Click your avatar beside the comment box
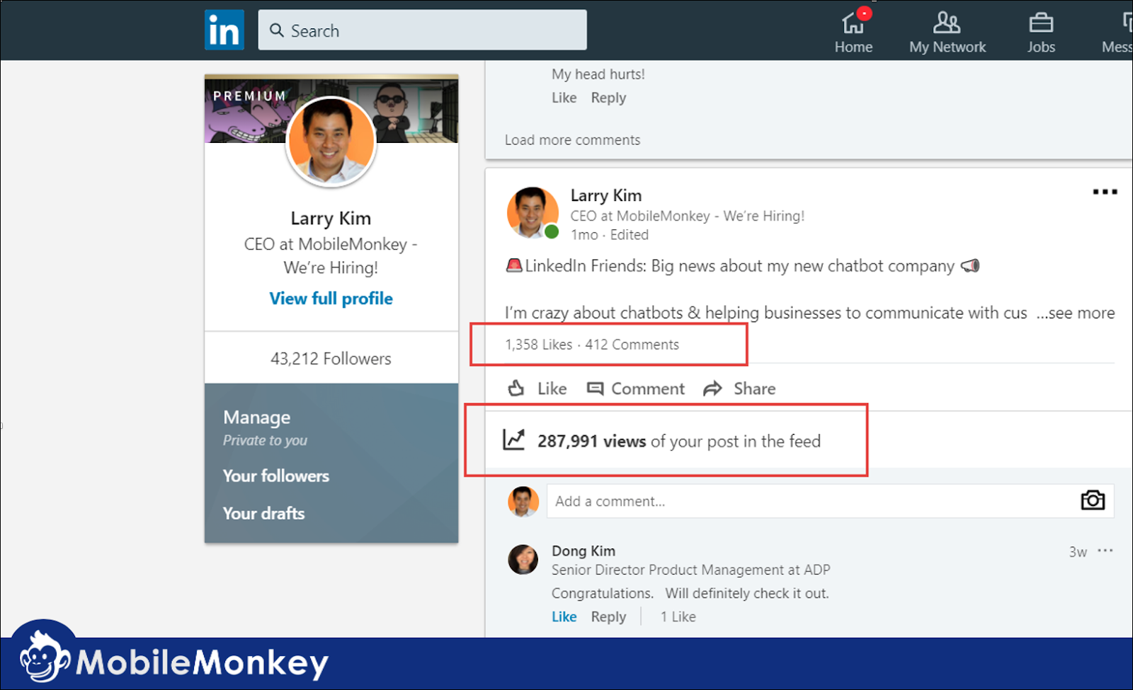 523,501
